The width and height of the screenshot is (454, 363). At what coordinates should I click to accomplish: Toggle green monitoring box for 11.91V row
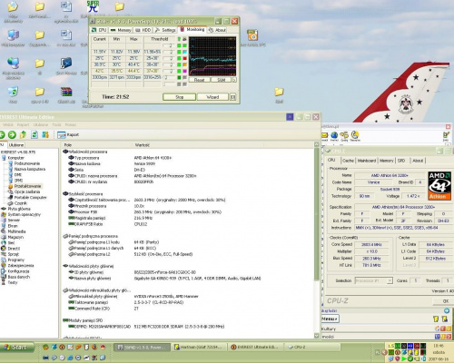click(x=179, y=52)
